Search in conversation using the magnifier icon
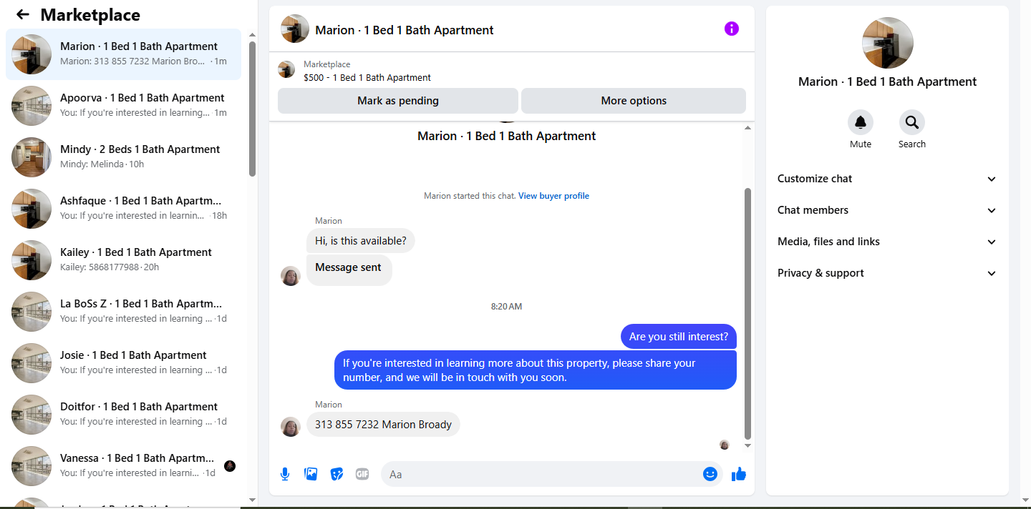Image resolution: width=1031 pixels, height=509 pixels. click(x=912, y=122)
